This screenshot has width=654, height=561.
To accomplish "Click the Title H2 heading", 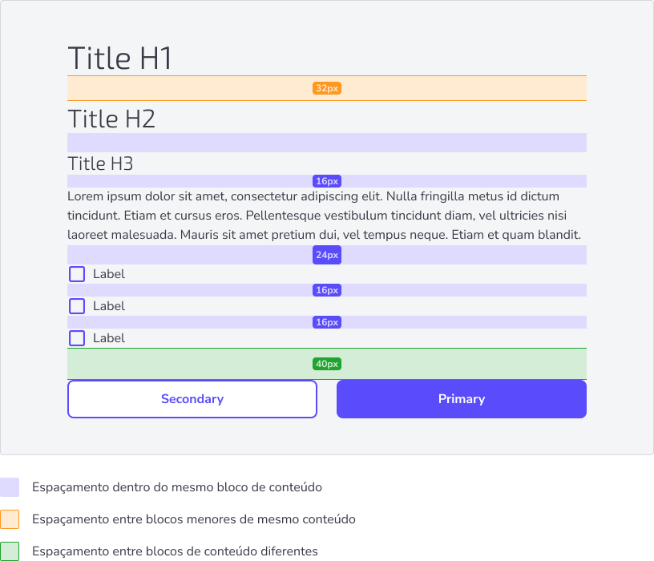I will [x=111, y=119].
